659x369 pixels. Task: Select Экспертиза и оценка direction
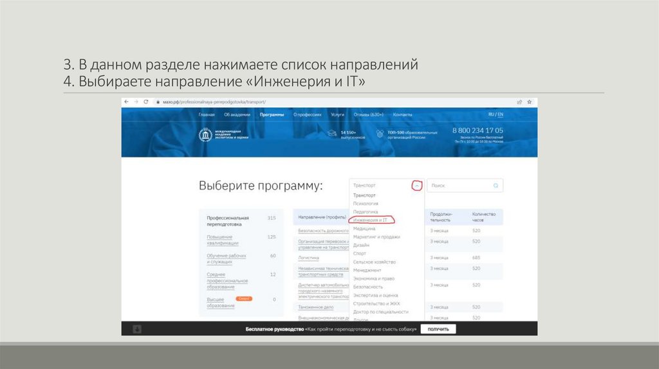375,296
